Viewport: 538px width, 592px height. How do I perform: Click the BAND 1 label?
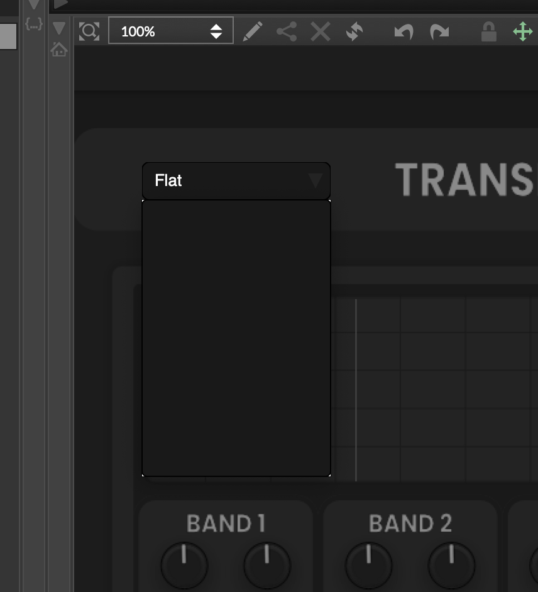pos(226,523)
